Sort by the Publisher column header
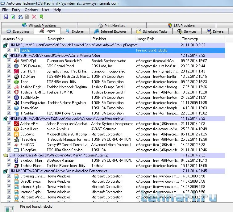This screenshot has width=233, height=212. point(99,39)
